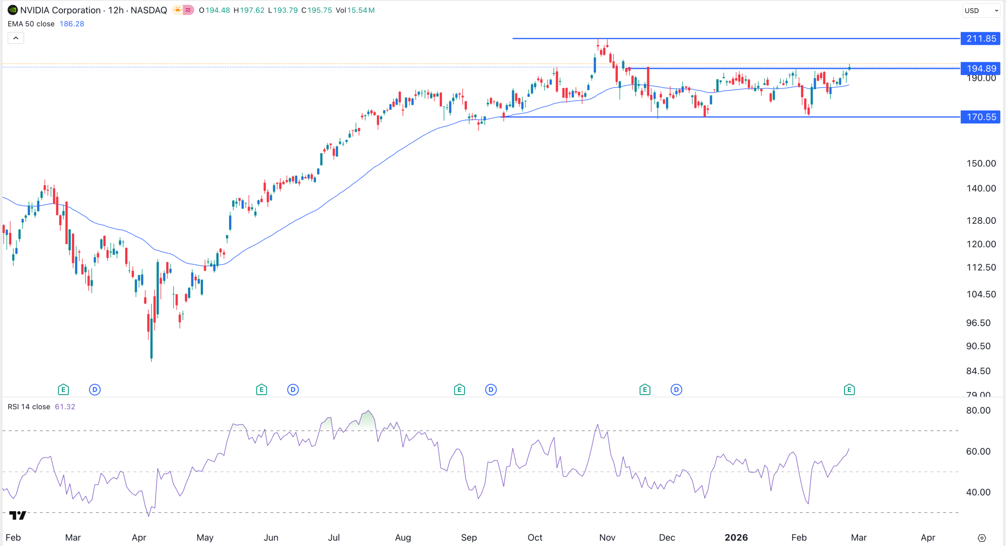Click the NASDAQ exchange label
The width and height of the screenshot is (1006, 546).
point(148,10)
